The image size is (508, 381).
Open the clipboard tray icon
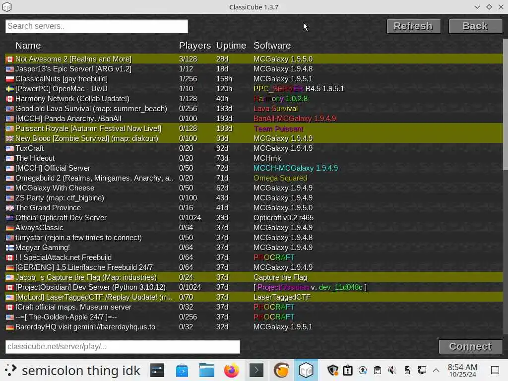(x=378, y=370)
